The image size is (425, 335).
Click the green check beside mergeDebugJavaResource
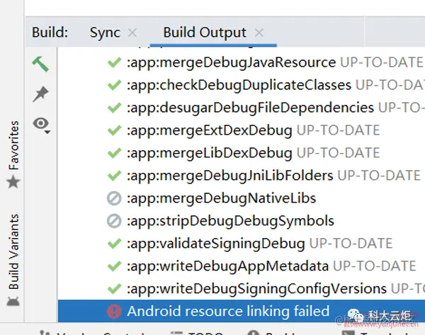point(114,62)
